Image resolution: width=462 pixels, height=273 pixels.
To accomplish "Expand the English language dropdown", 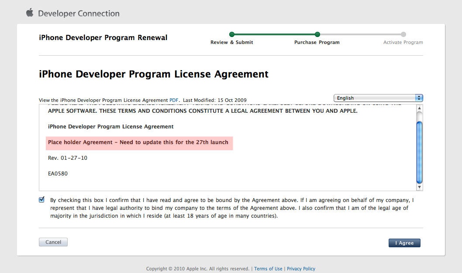I will 378,98.
